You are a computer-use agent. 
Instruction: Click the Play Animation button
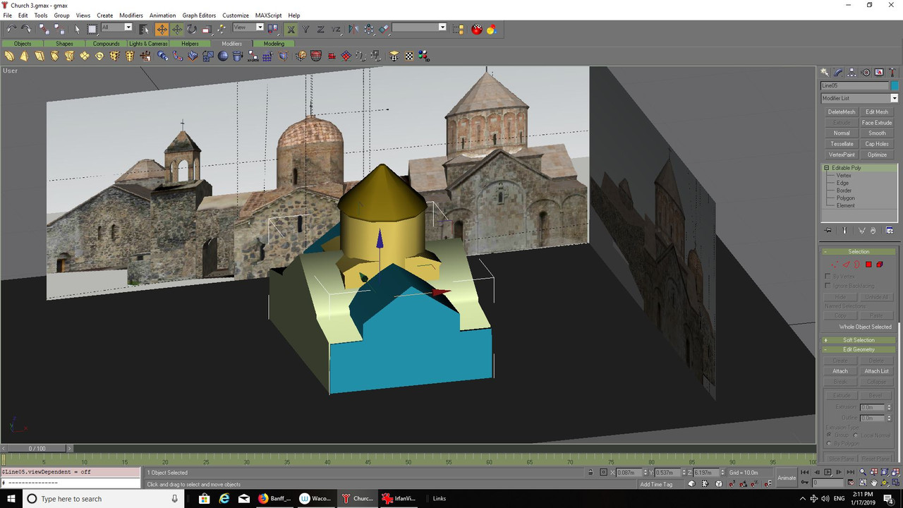(x=828, y=472)
